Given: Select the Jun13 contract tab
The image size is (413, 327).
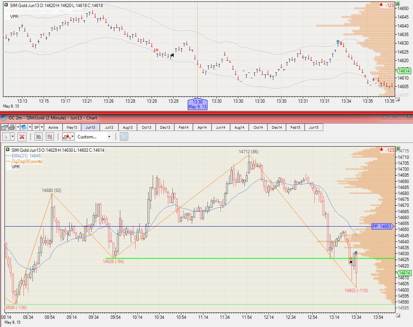Looking at the screenshot, I should [90, 128].
